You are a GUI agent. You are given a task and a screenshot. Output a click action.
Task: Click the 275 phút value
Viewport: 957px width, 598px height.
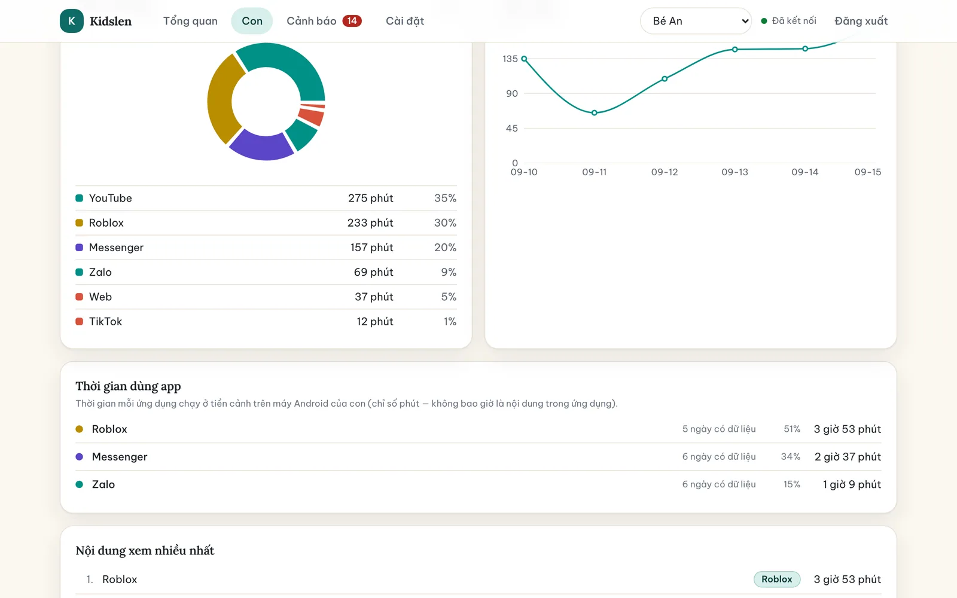click(371, 198)
